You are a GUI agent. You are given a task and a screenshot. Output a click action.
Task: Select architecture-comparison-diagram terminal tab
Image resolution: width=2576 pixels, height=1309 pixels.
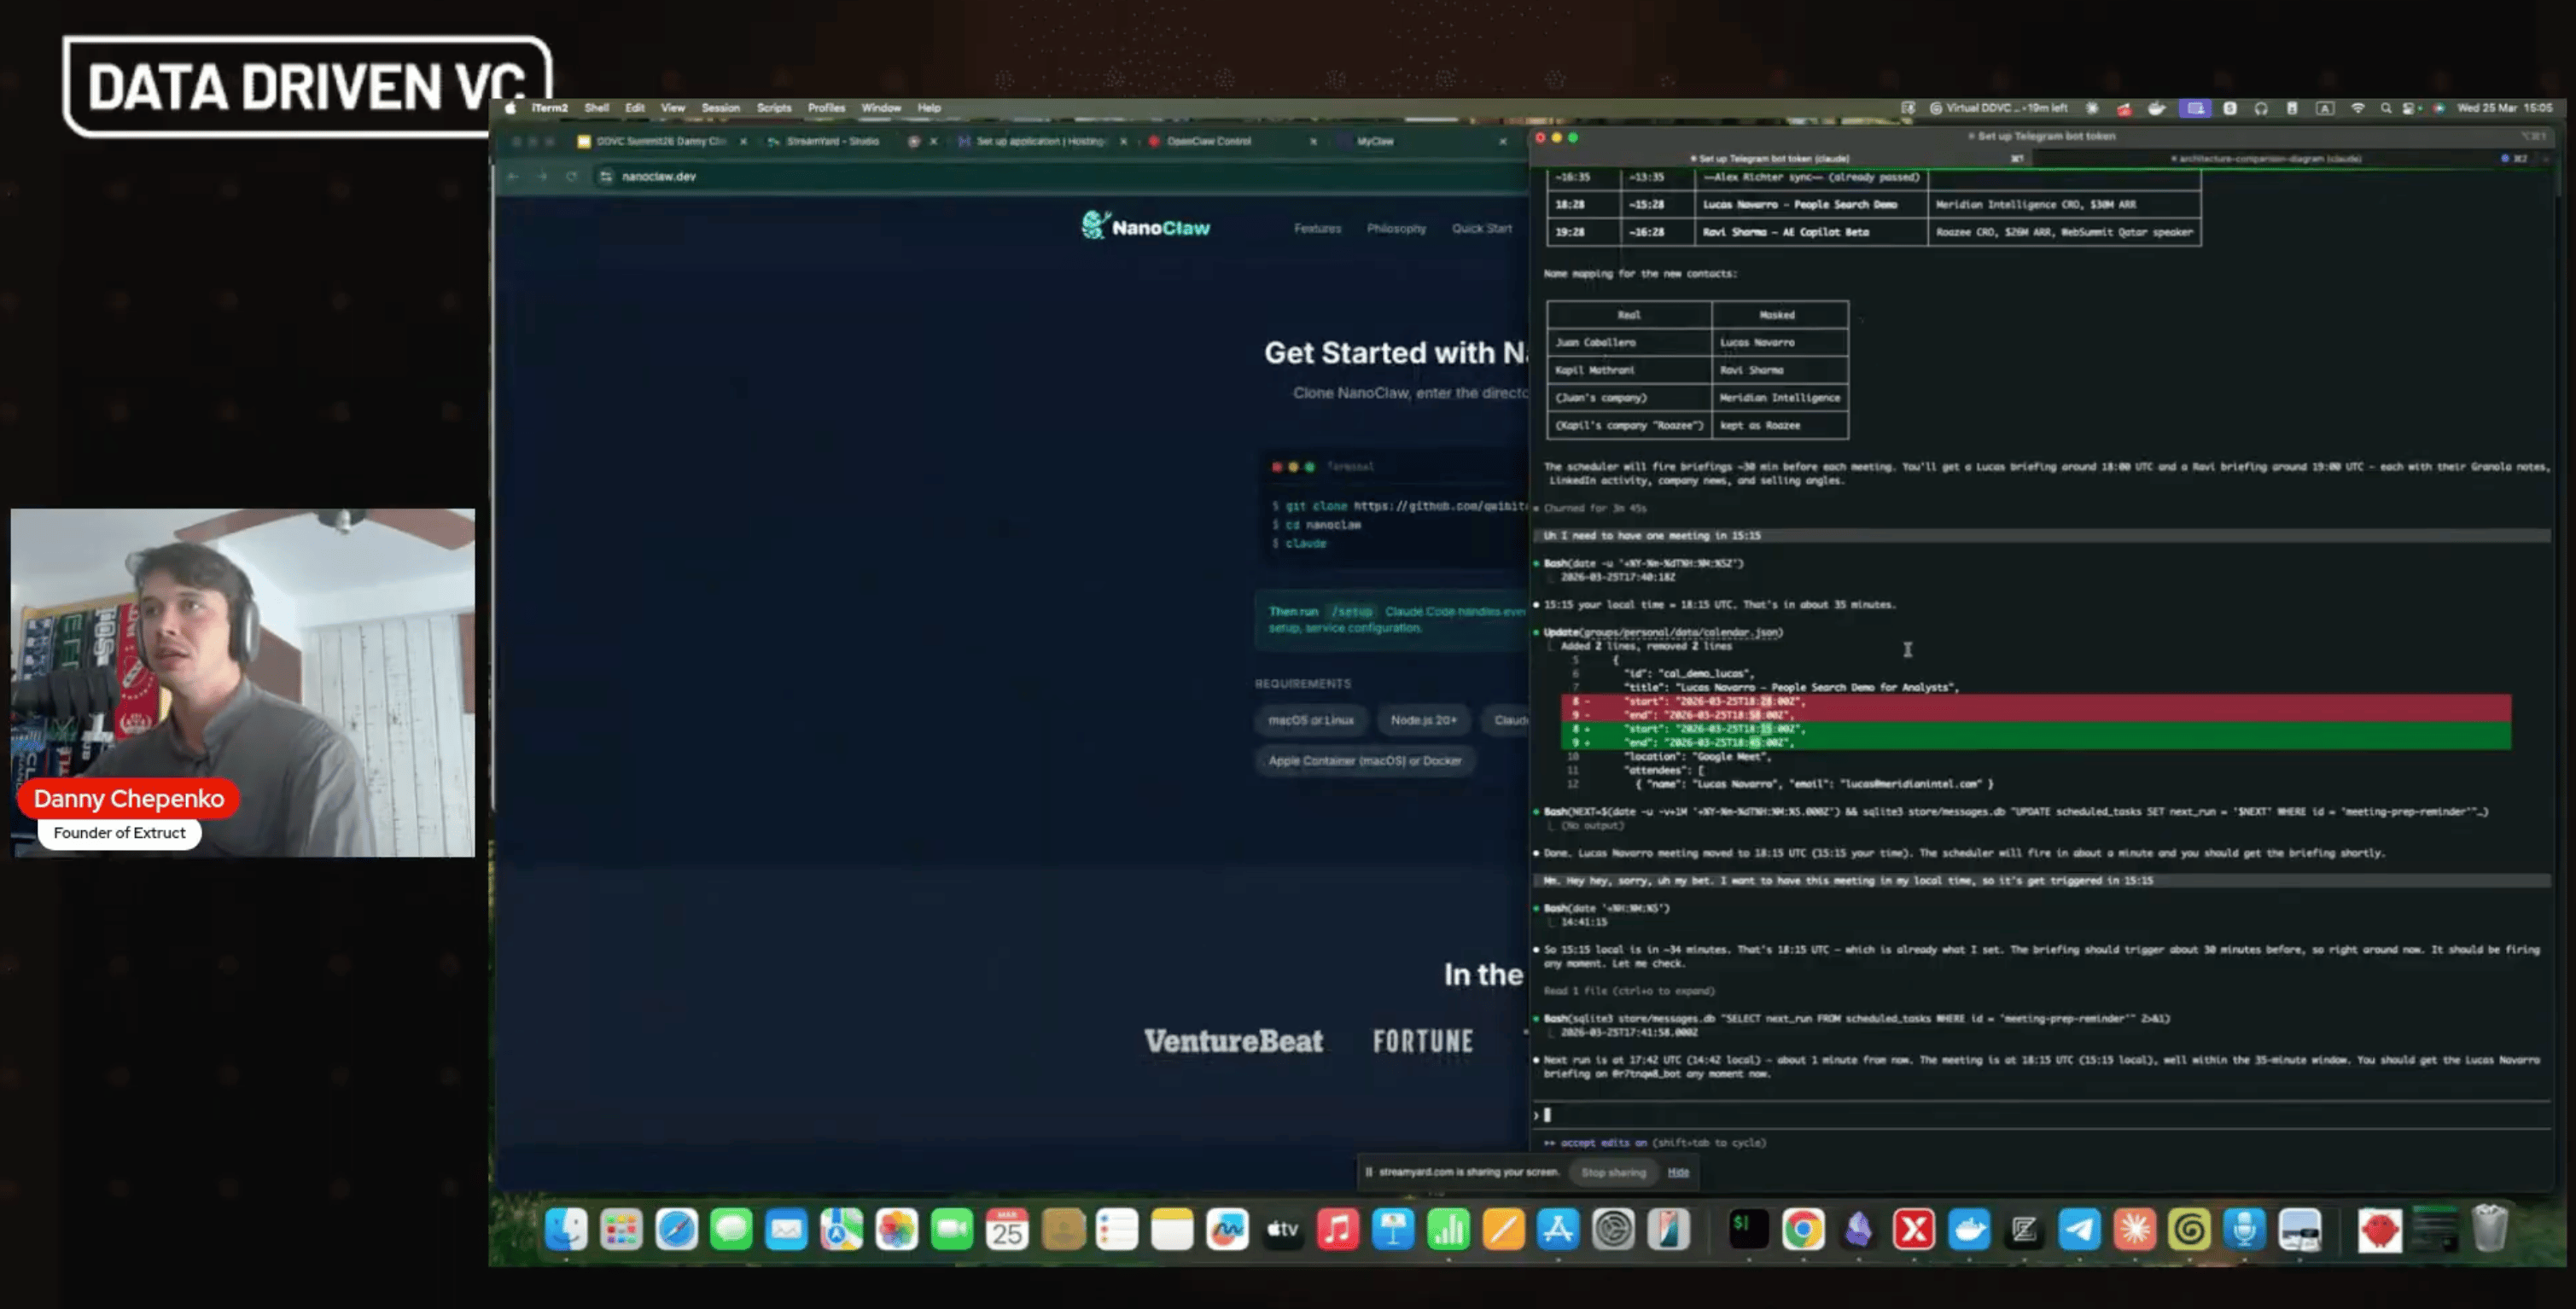[x=2269, y=158]
